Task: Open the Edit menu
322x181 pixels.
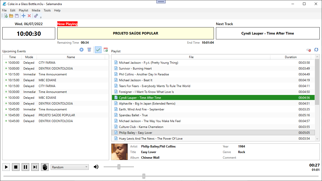Action: click(x=13, y=10)
